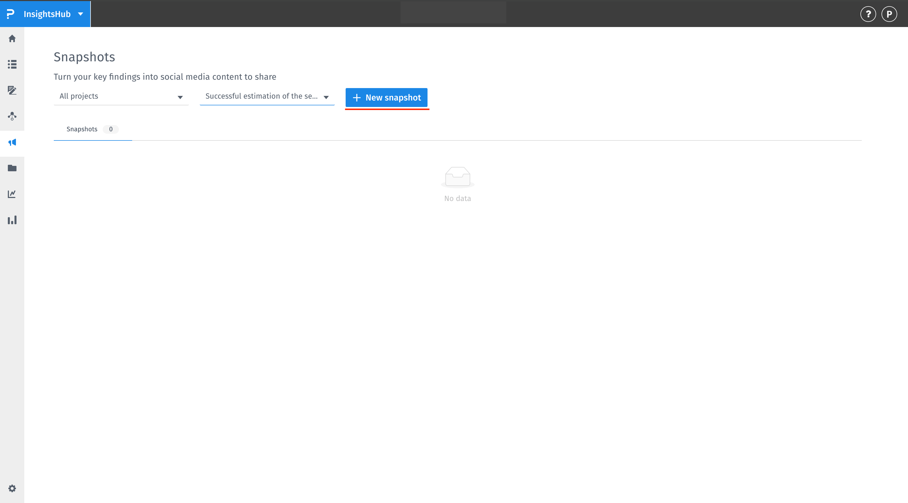The height and width of the screenshot is (503, 908).
Task: Open the settings gear at sidebar bottom
Action: [12, 489]
